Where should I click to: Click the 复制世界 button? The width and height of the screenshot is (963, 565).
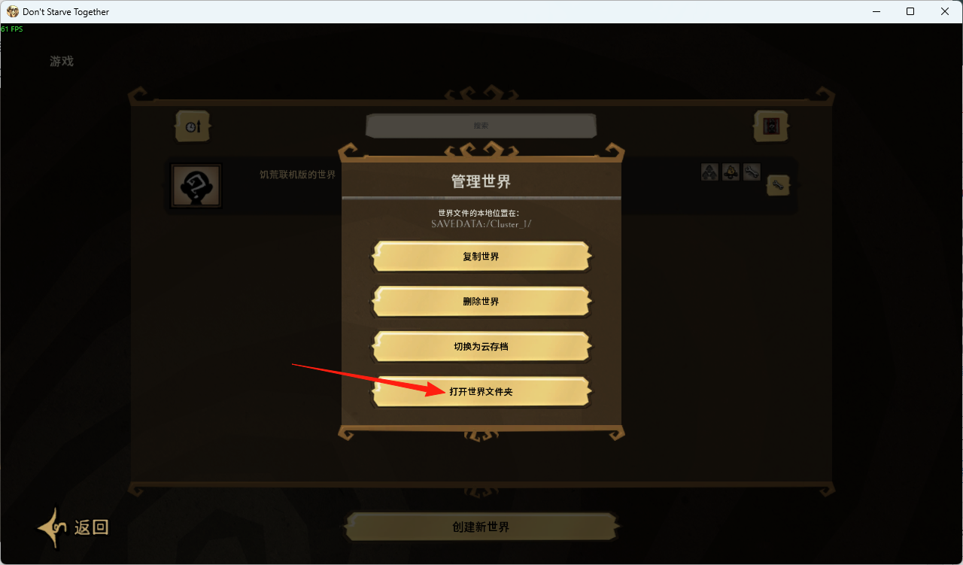(x=481, y=257)
